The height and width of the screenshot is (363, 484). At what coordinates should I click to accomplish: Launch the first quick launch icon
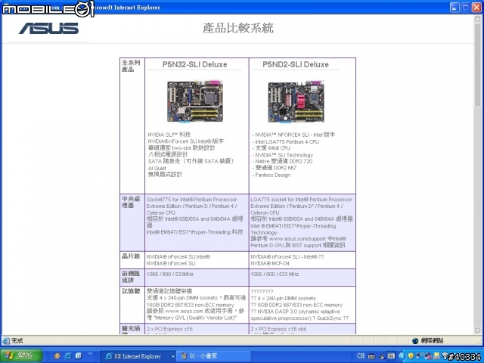coord(57,356)
